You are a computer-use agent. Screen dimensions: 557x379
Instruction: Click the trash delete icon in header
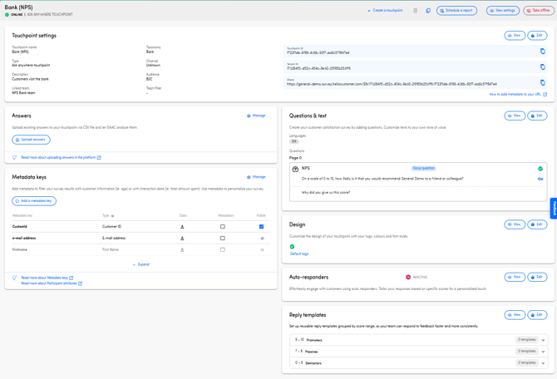coord(415,11)
